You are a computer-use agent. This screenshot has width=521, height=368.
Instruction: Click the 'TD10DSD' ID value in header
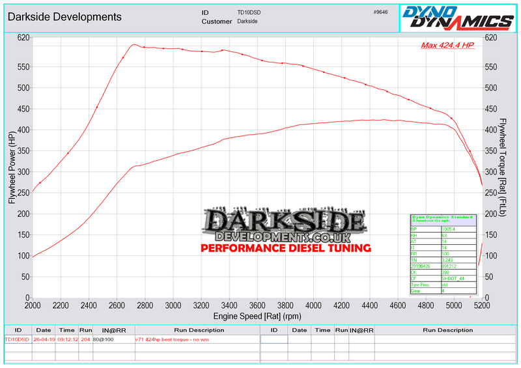point(249,12)
